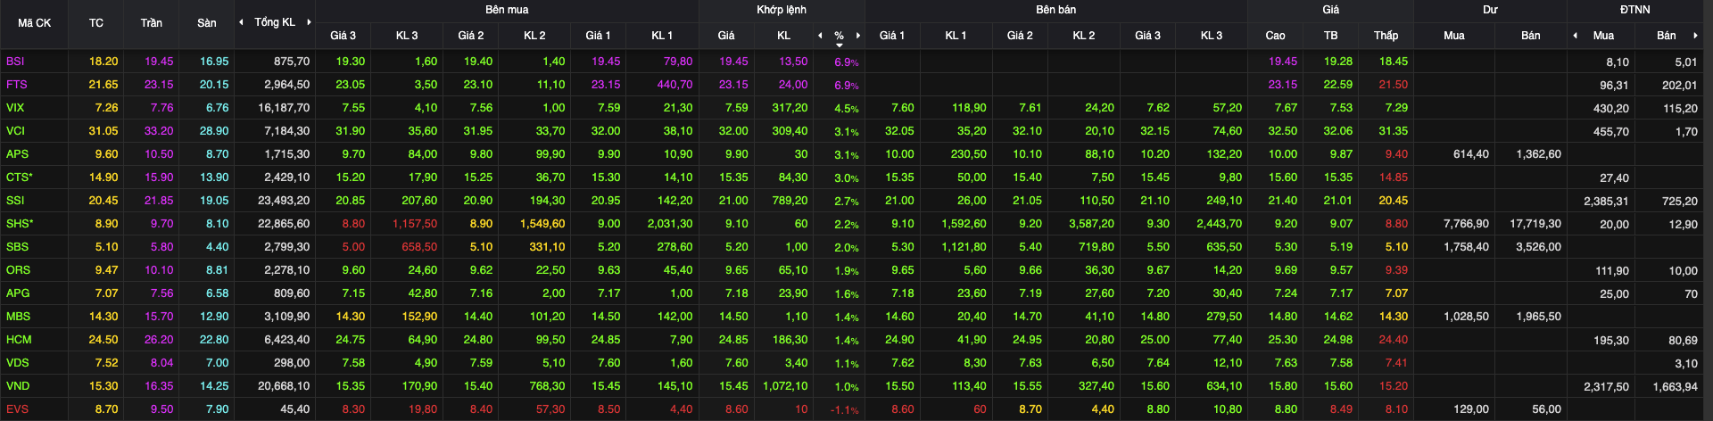Click EVS percent change -1.1%
Viewport: 1713px width, 421px height.
click(845, 410)
